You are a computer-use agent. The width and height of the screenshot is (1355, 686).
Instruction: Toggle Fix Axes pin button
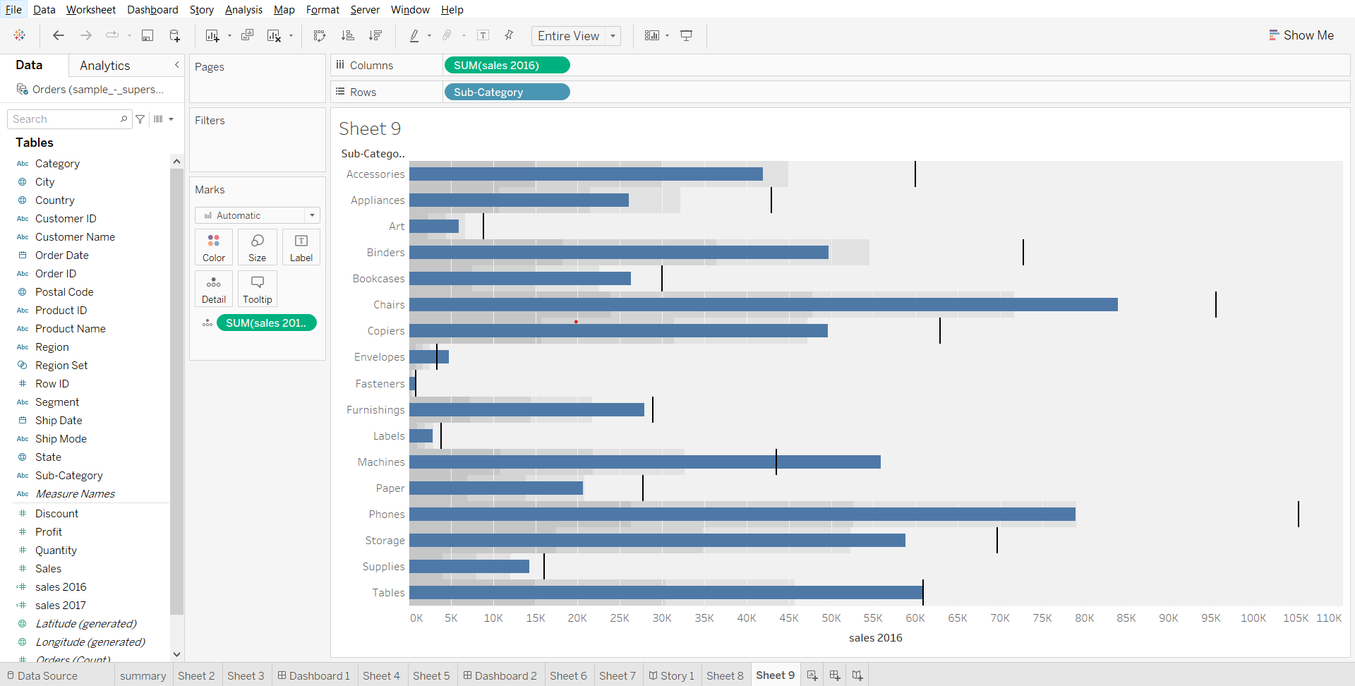tap(509, 36)
